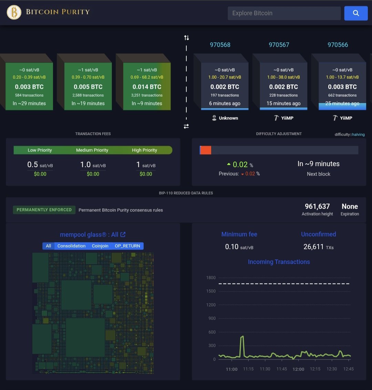Click the left-right swap arrows below the divider
This screenshot has width=372, height=390.
(x=186, y=126)
